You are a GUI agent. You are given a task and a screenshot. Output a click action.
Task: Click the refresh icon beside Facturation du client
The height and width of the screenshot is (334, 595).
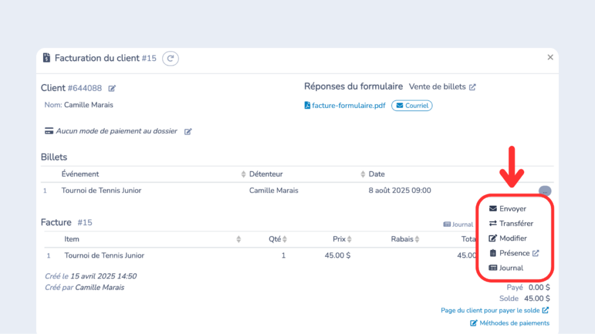(x=170, y=59)
